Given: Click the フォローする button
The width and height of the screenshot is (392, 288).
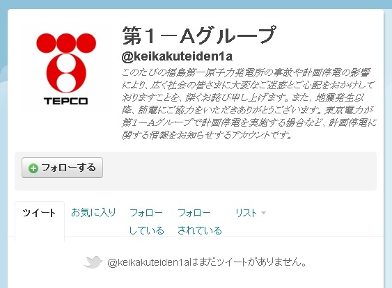Looking at the screenshot, I should pyautogui.click(x=62, y=168).
